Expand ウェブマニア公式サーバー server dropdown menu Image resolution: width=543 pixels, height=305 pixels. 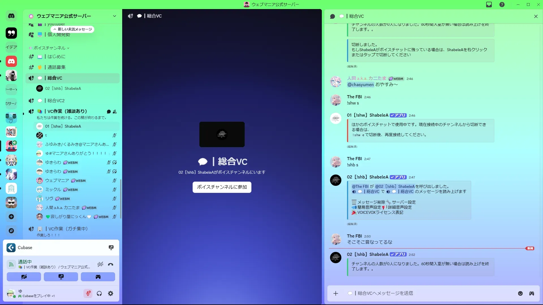click(115, 16)
